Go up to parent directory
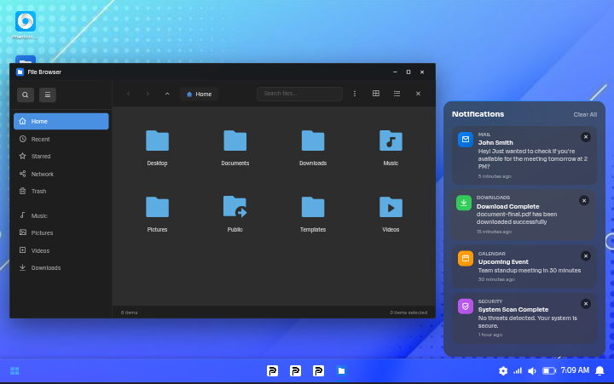This screenshot has height=384, width=614. pos(167,94)
